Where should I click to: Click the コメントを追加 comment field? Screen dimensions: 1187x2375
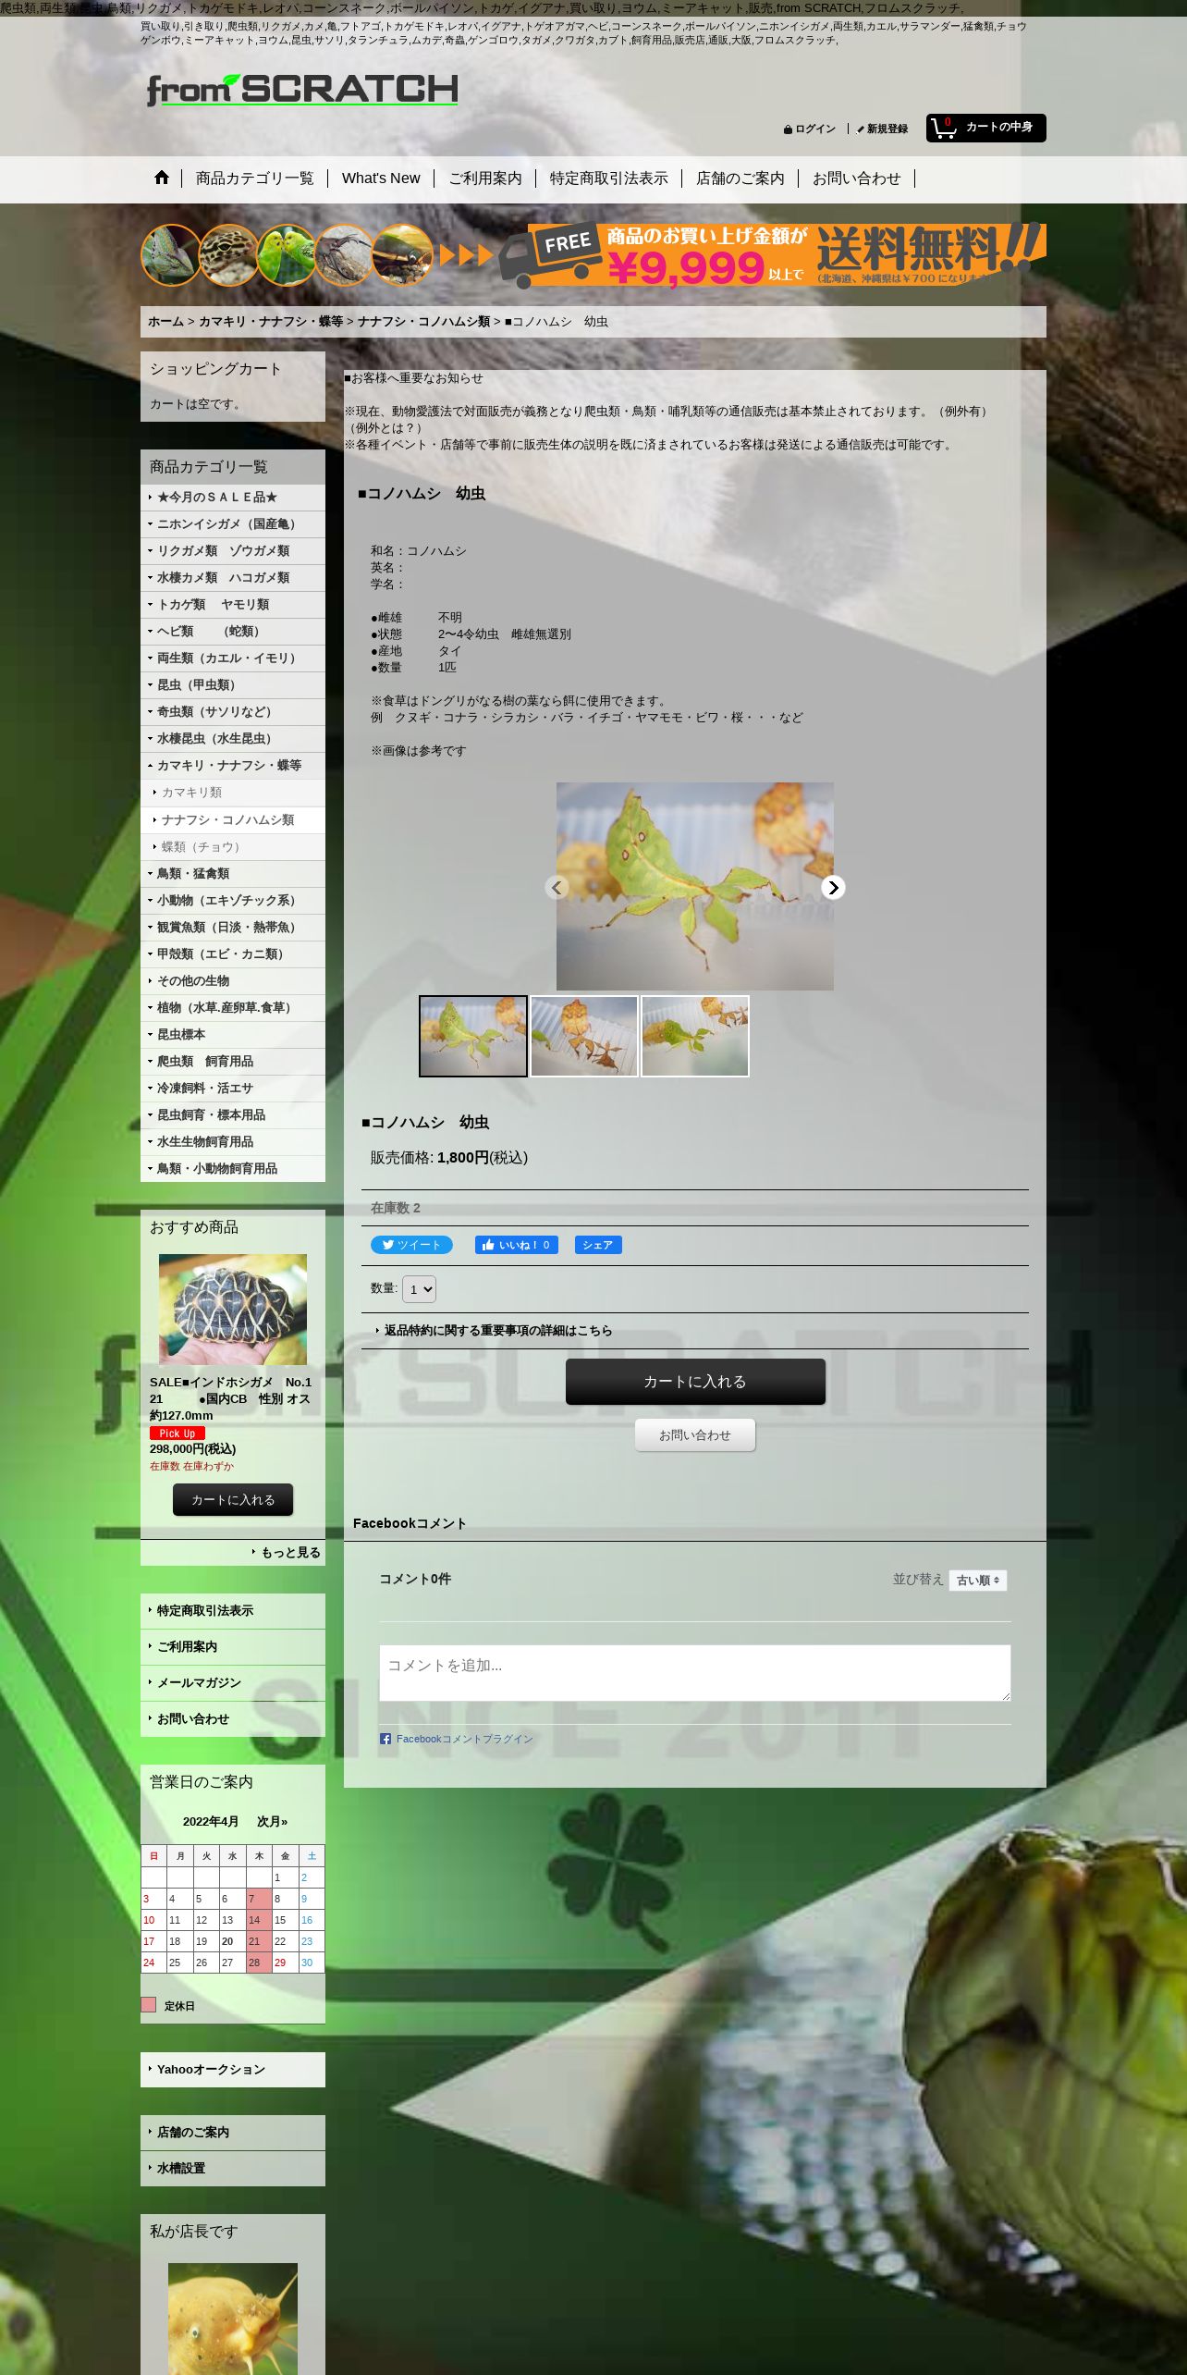pos(695,1673)
